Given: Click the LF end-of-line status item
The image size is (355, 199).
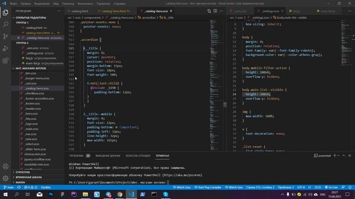Looking at the screenshot, I should click(310, 187).
